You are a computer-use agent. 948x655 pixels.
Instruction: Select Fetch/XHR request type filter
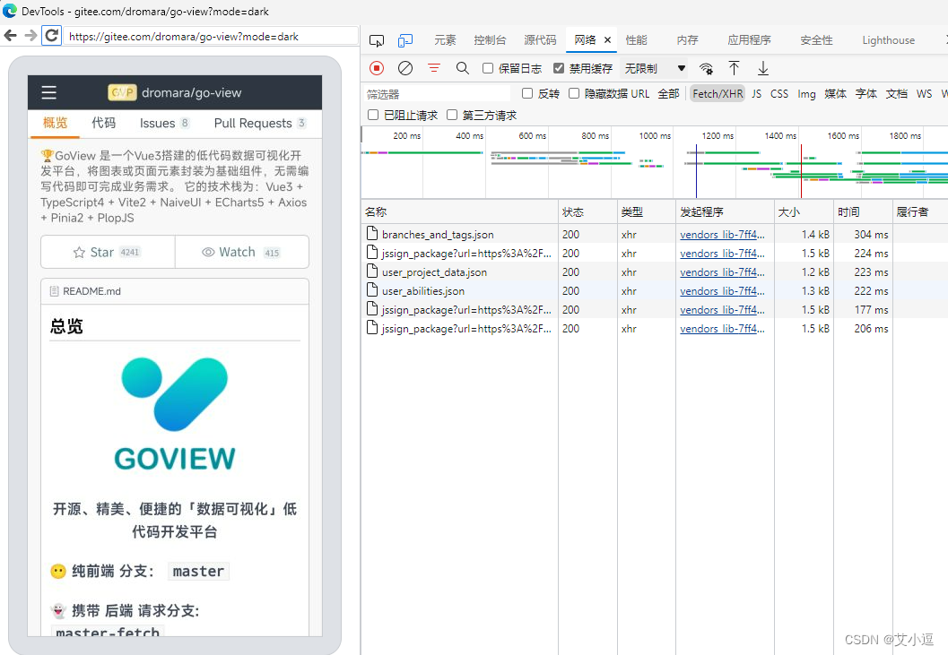pos(718,94)
